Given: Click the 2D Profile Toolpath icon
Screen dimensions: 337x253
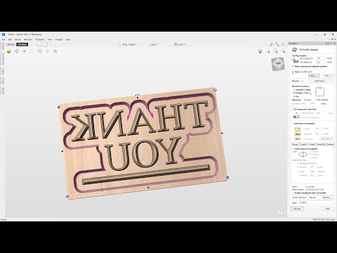Looking at the screenshot, I should [x=295, y=50].
